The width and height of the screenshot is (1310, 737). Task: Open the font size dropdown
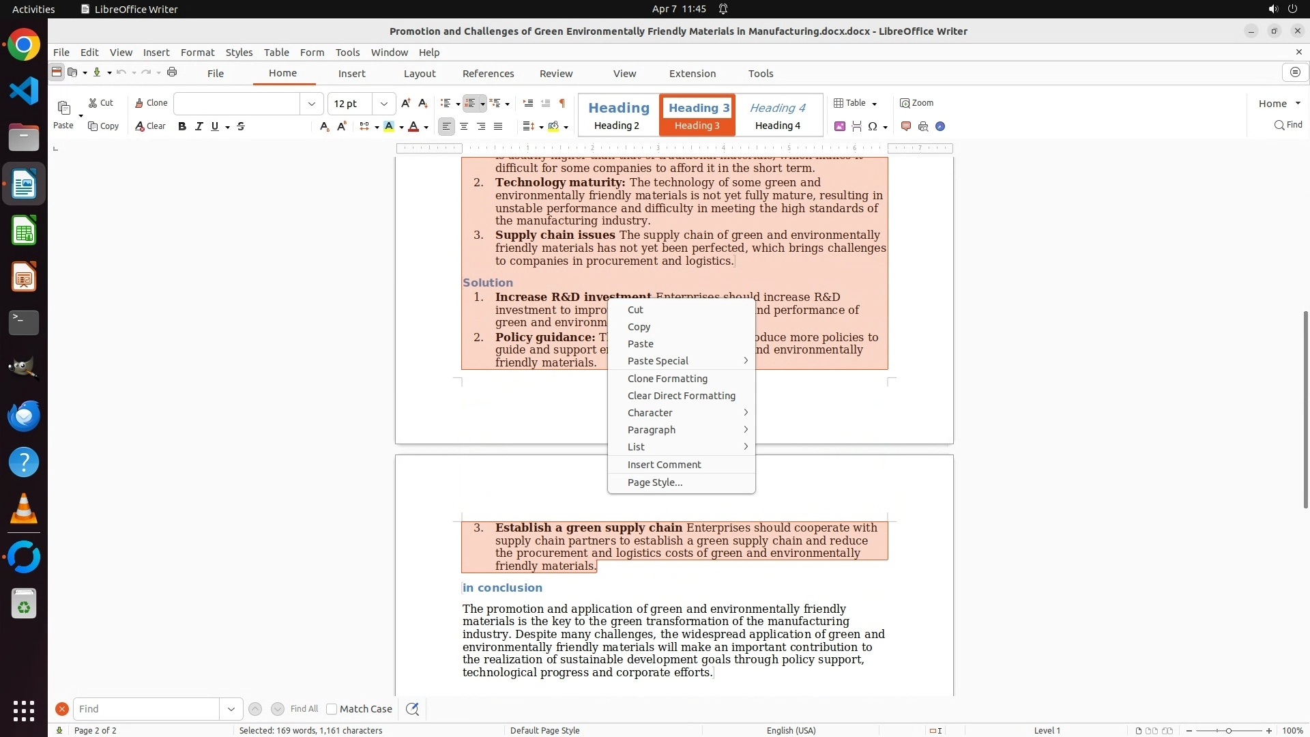384,104
